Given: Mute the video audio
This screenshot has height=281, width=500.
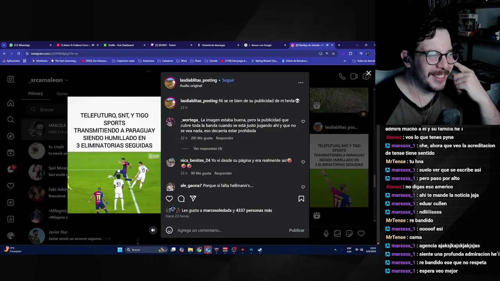Looking at the screenshot, I should coord(153,230).
